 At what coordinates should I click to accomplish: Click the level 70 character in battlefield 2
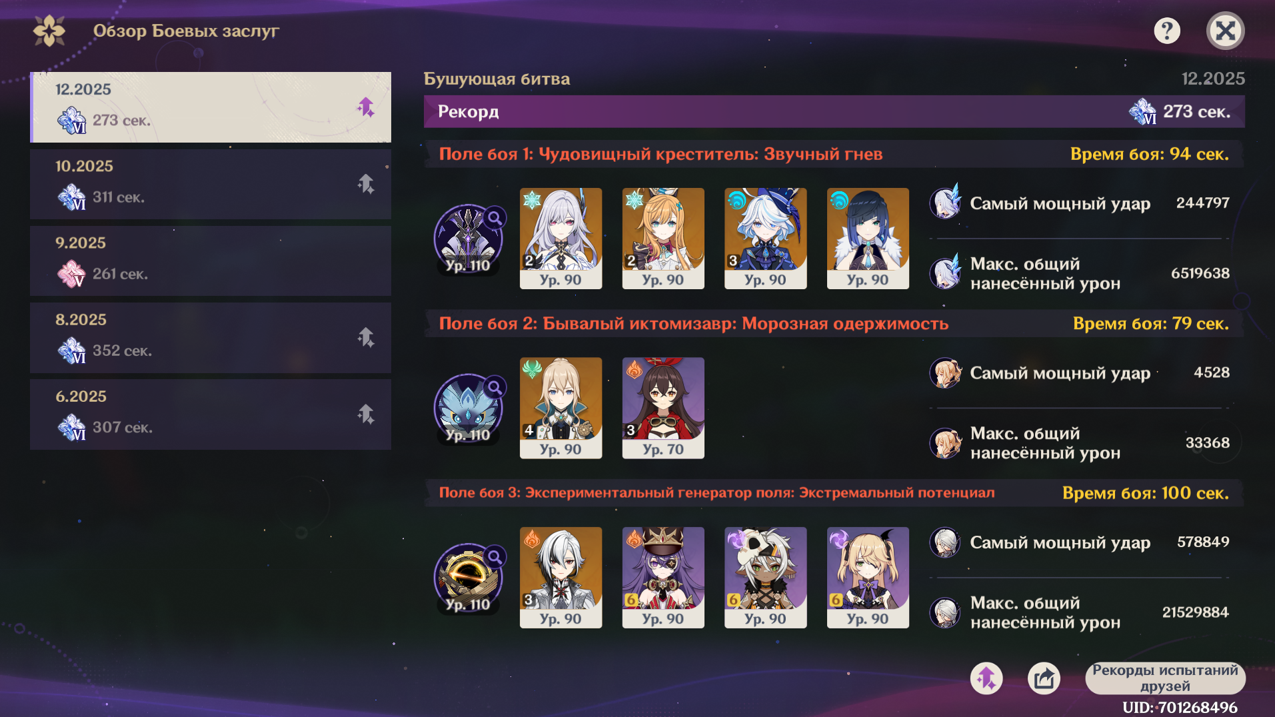[x=663, y=408]
